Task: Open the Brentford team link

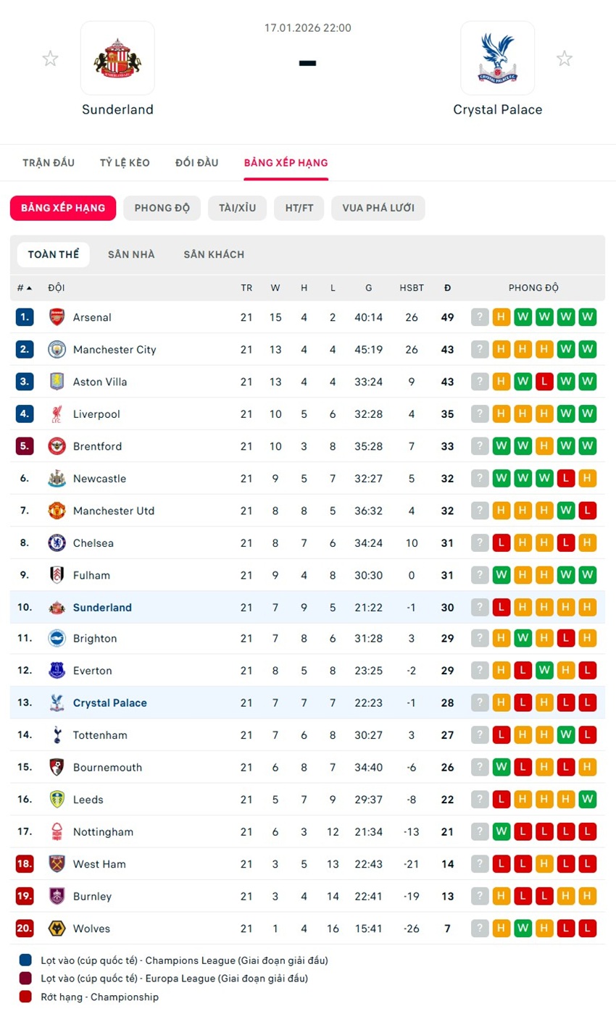Action: tap(97, 446)
